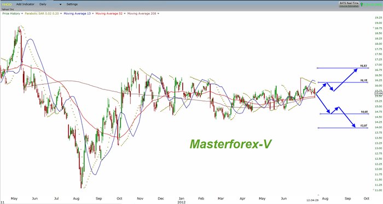Click the BATS Real-Time badge
The image size is (383, 204).
click(x=349, y=3)
